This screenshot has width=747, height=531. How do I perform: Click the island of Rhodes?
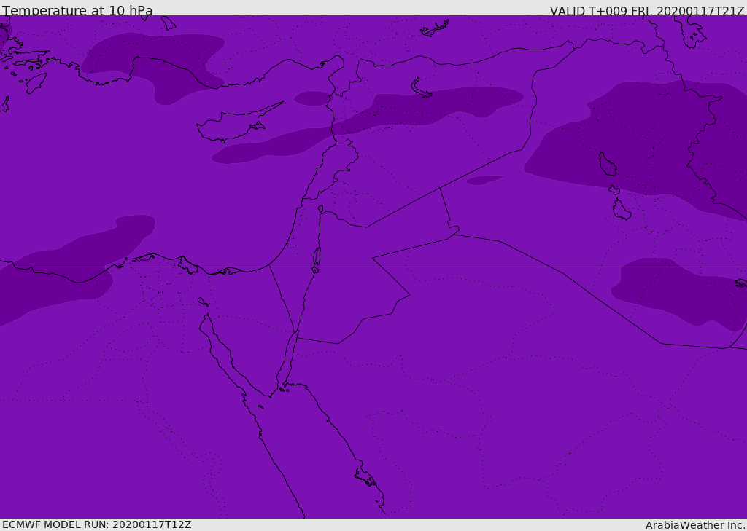point(36,83)
